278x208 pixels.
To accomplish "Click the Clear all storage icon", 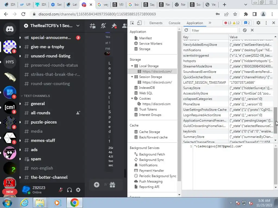I will click(x=245, y=30).
